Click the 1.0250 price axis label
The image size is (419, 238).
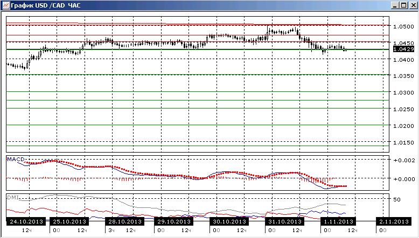click(x=403, y=109)
